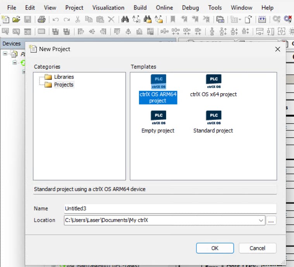Collapse the top project node in Devices tree

[5, 54]
